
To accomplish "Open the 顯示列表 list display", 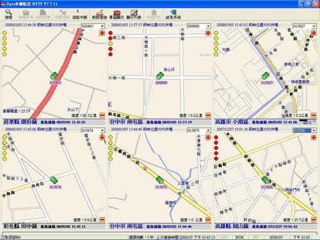I will tap(134, 14).
